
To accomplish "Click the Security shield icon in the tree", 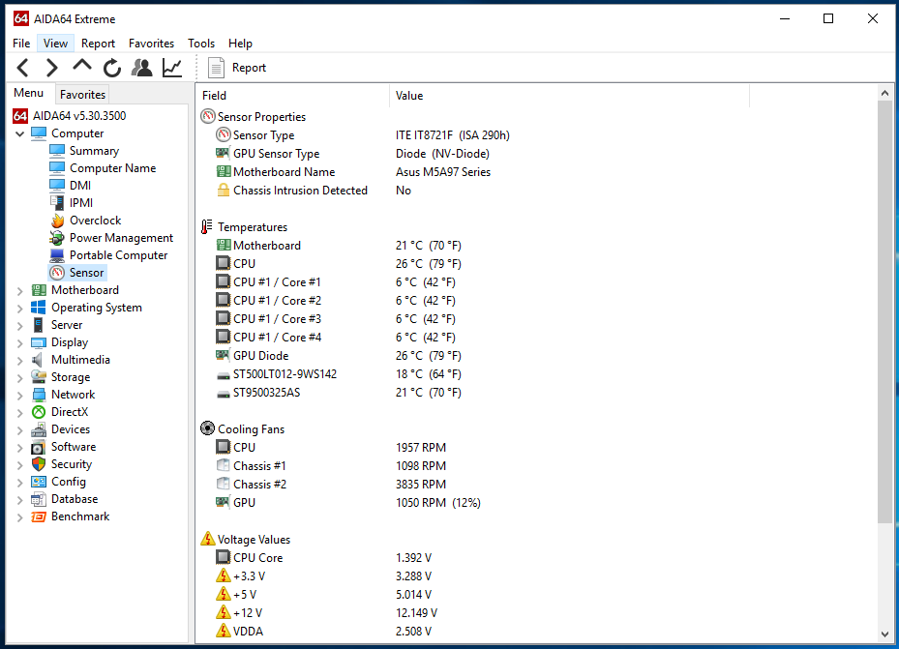I will coord(39,464).
